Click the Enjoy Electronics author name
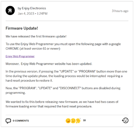 pyautogui.click(x=34, y=8)
